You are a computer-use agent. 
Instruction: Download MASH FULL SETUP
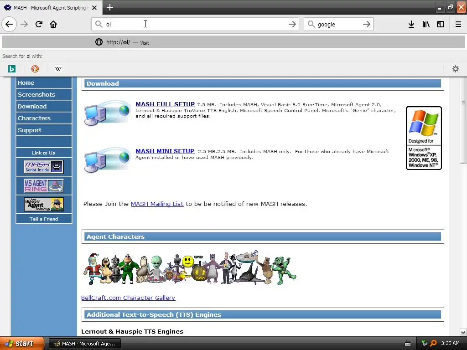pos(165,104)
